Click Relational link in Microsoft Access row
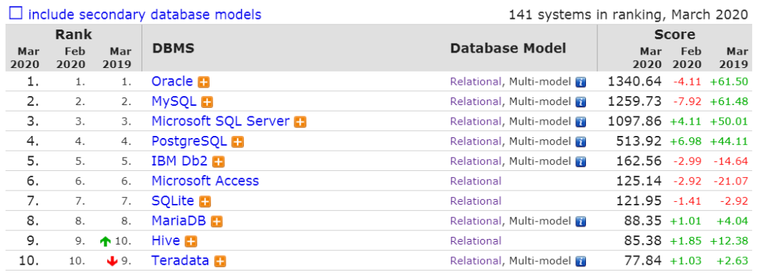Screen dimensions: 757x274 (476, 181)
